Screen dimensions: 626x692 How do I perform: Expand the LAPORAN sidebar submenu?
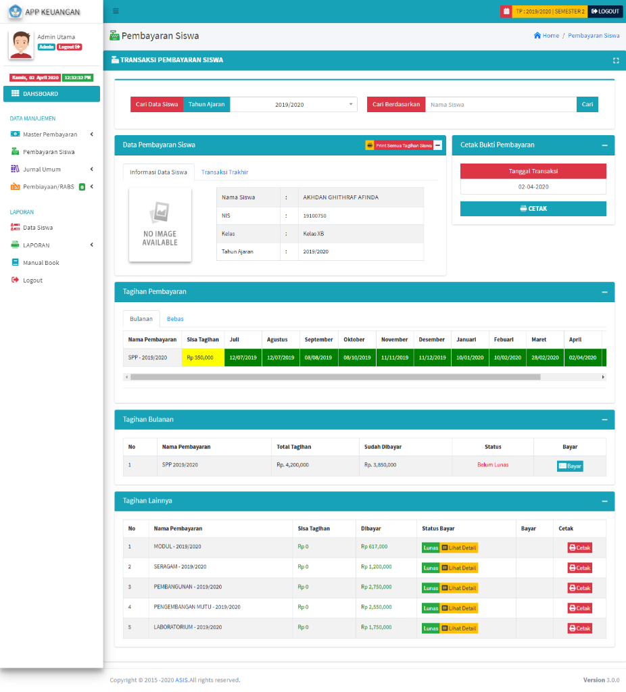pos(91,245)
